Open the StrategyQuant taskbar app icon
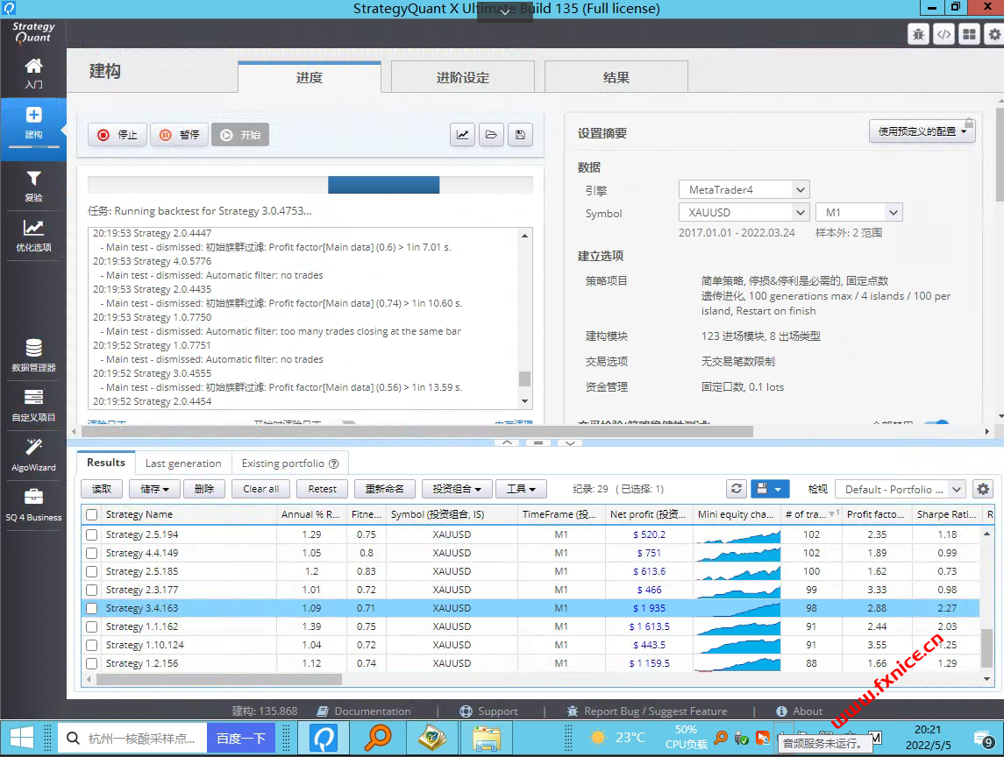The height and width of the screenshot is (757, 1004). pos(324,739)
